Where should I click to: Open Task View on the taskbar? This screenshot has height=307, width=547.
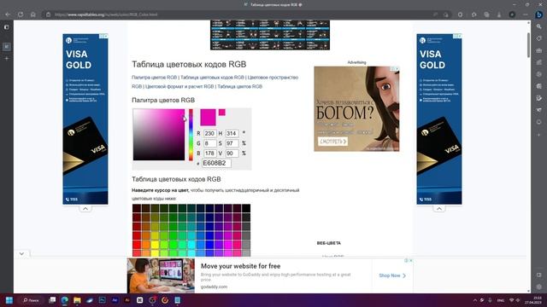52,300
